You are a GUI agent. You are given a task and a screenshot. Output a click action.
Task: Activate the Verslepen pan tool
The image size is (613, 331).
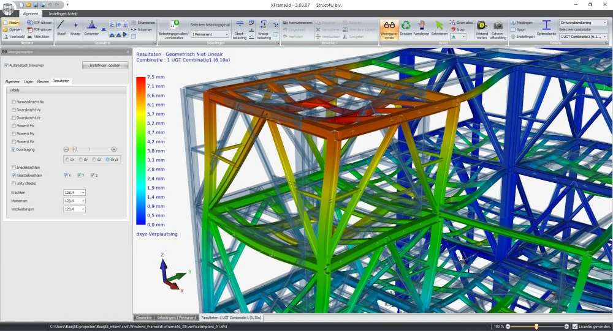coord(422,28)
